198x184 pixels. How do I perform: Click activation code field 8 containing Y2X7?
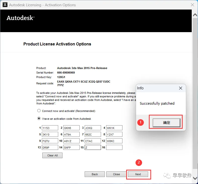pyautogui.click(x=114, y=134)
